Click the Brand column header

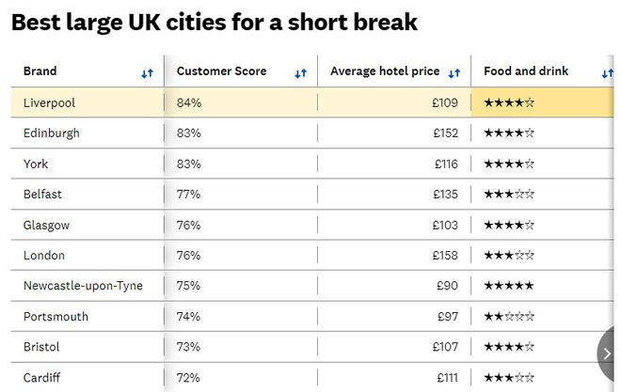click(40, 71)
